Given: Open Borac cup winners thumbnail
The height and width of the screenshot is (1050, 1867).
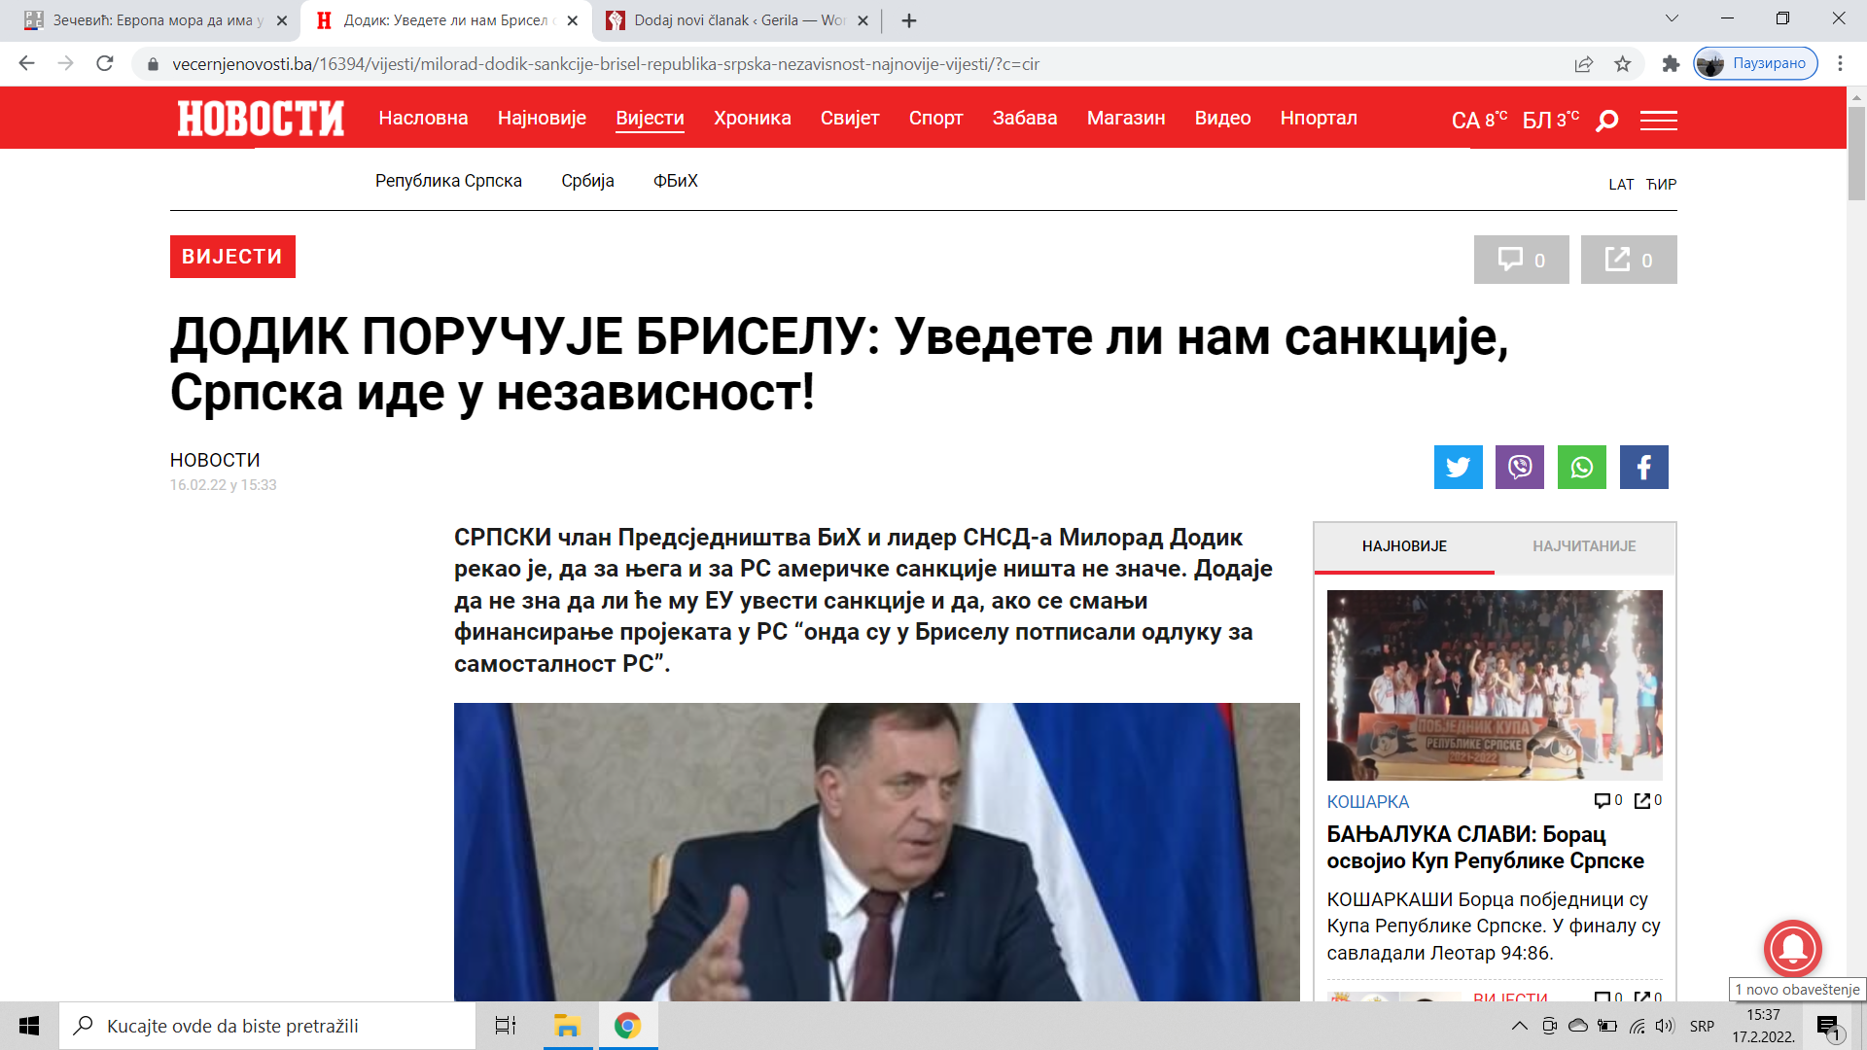Looking at the screenshot, I should 1495,685.
